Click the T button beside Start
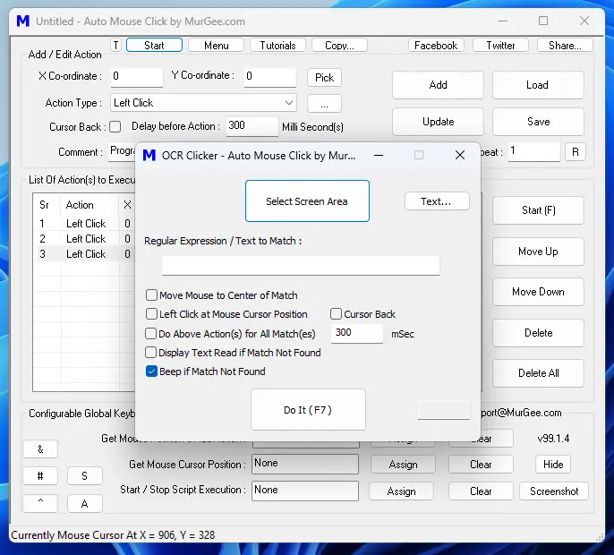The height and width of the screenshot is (555, 614). [115, 45]
